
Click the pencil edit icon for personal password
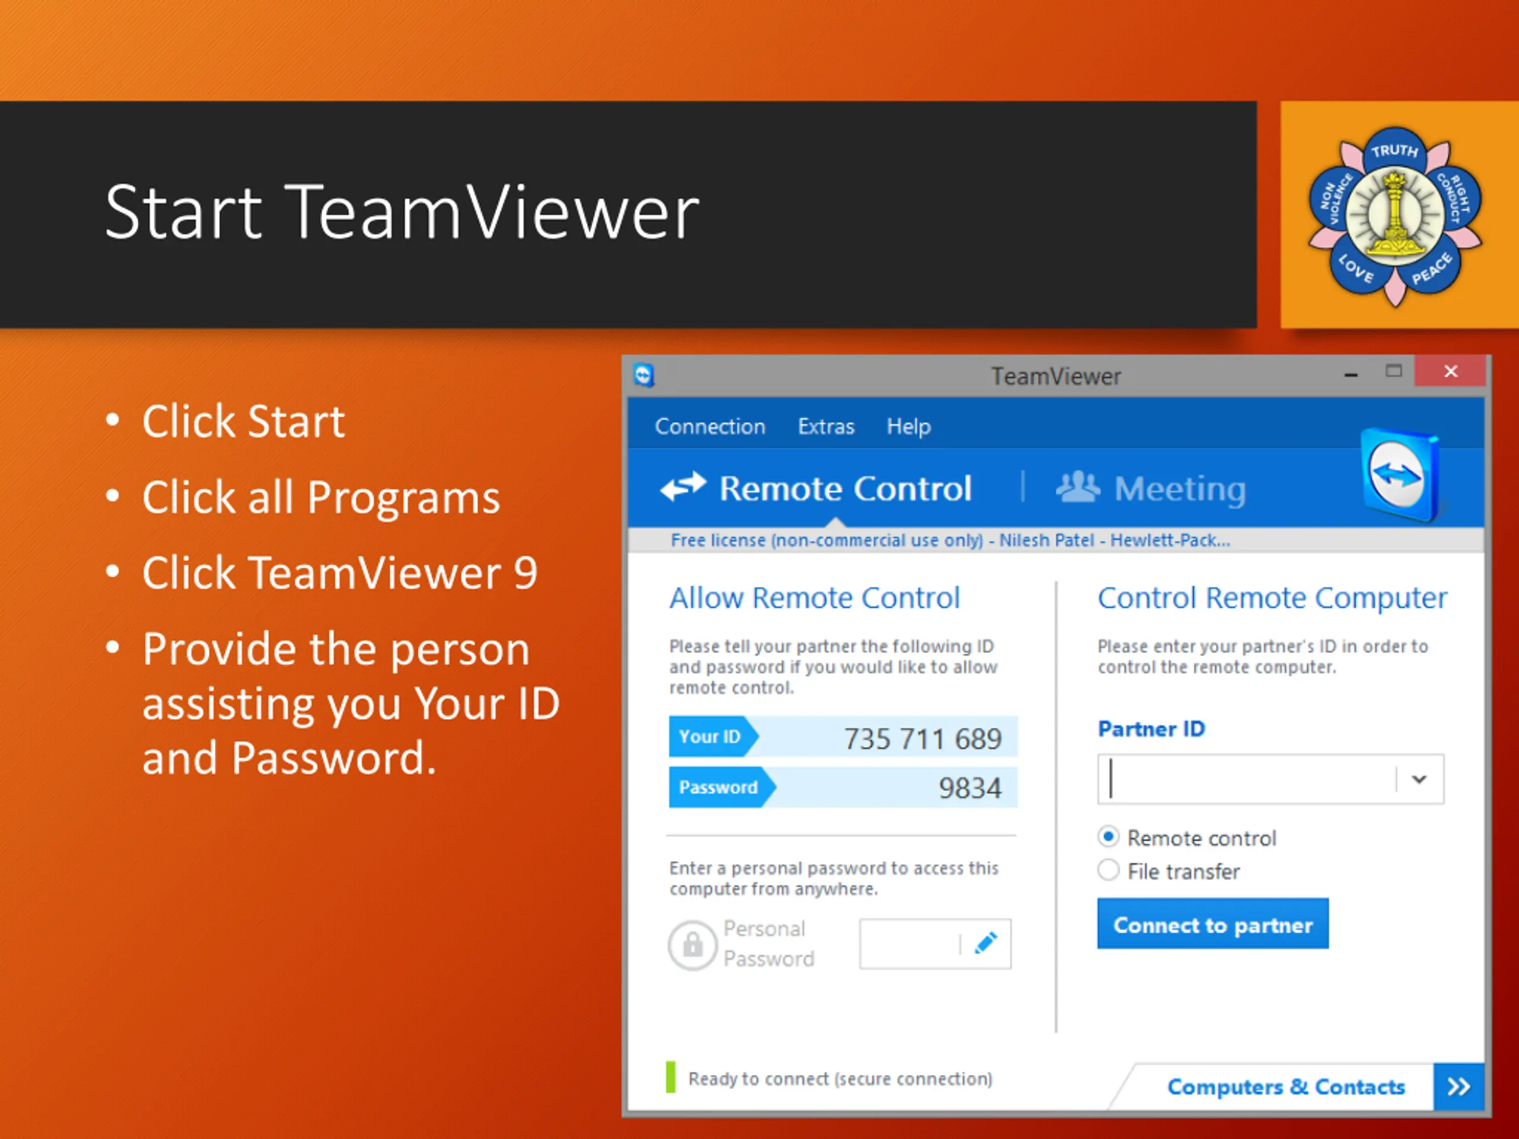pos(986,943)
